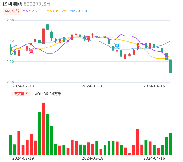The image size is (183, 162).
Task: Click the 2.00 price axis label
Action: [10, 82]
